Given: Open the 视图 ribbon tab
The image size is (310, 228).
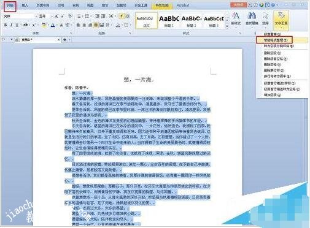Looking at the screenshot, I should [x=90, y=6].
